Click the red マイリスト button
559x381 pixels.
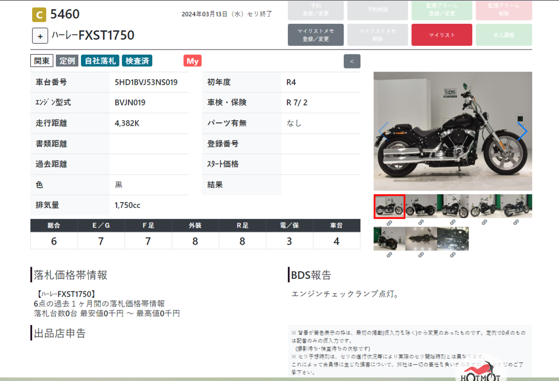point(442,35)
